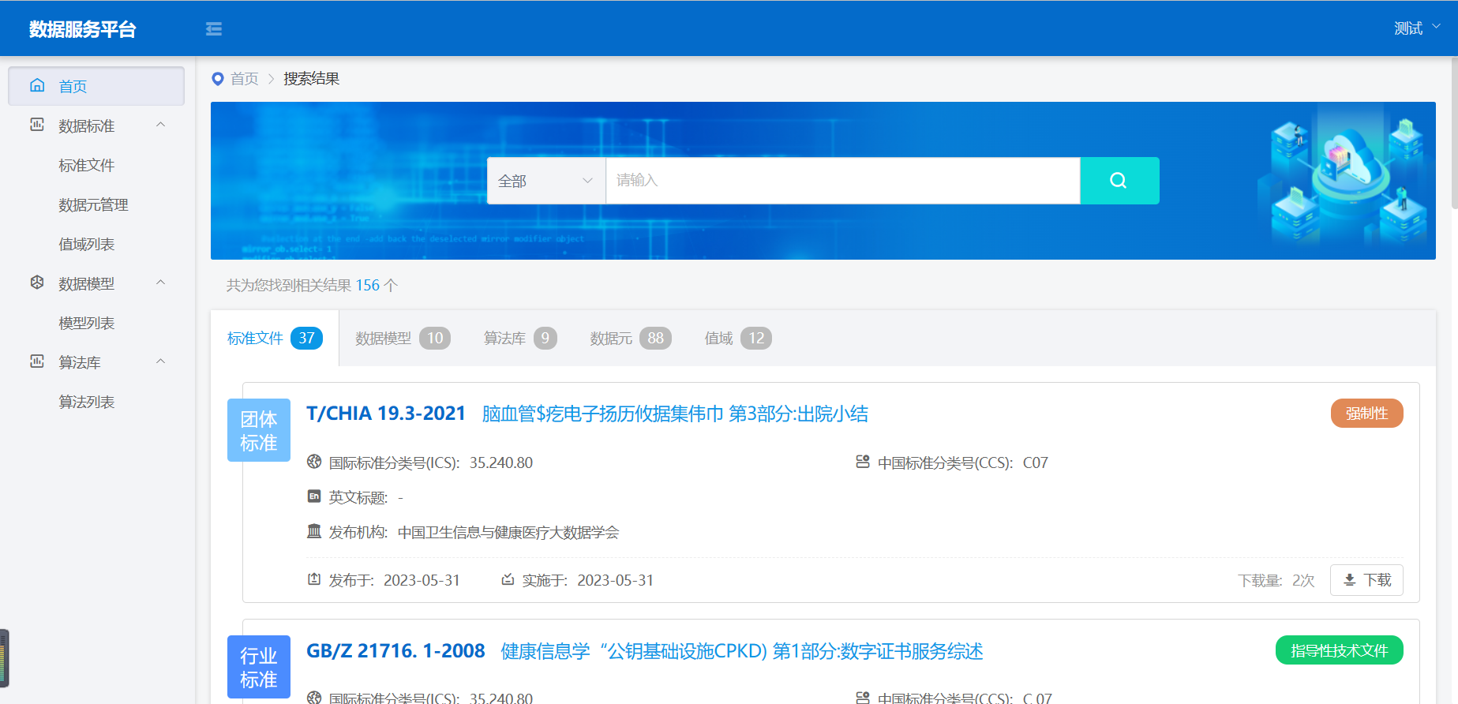This screenshot has height=704, width=1458.
Task: Open the 健康信息学 数字证书服务综述 title link
Action: pyautogui.click(x=742, y=651)
